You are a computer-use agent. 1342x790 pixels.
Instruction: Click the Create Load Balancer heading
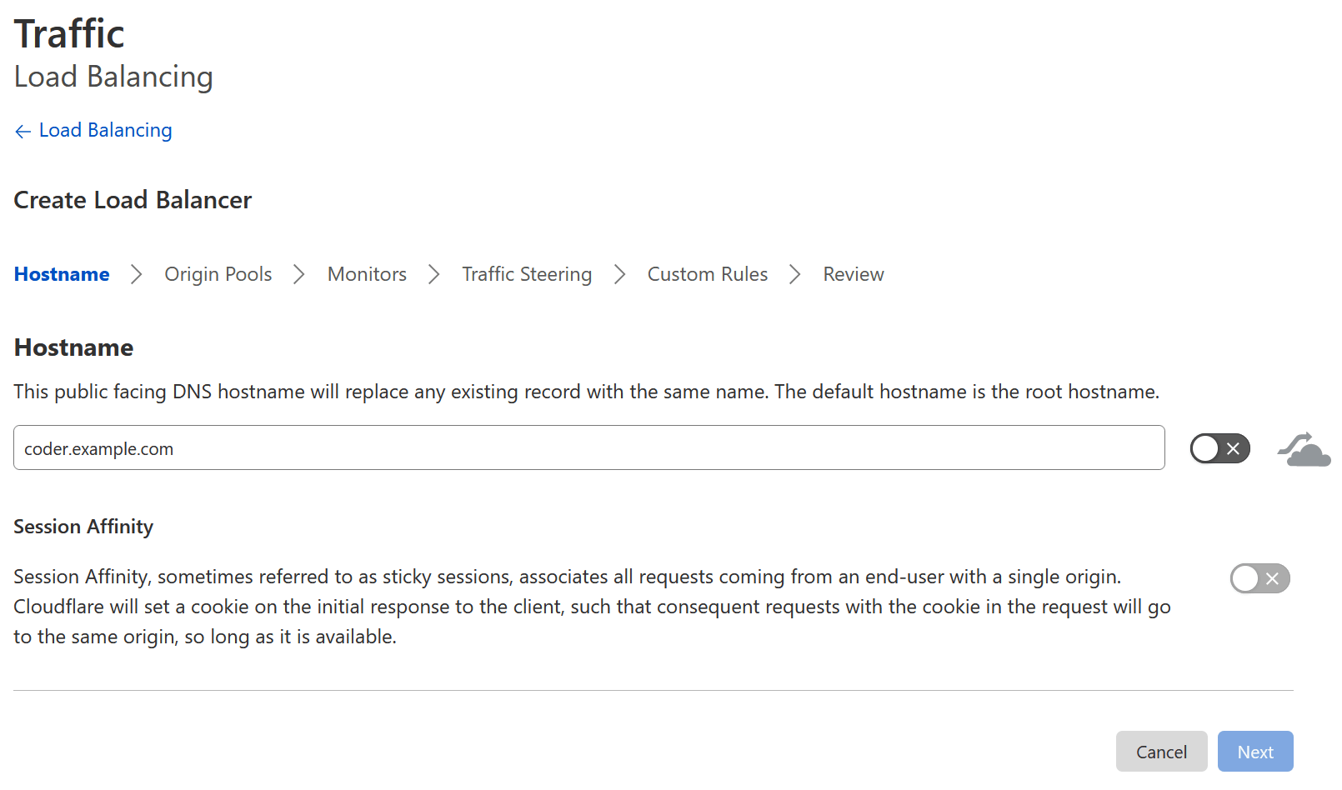[133, 200]
